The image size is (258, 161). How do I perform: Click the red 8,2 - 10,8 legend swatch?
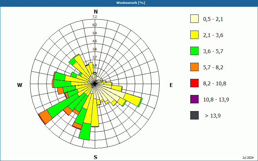(x=194, y=83)
